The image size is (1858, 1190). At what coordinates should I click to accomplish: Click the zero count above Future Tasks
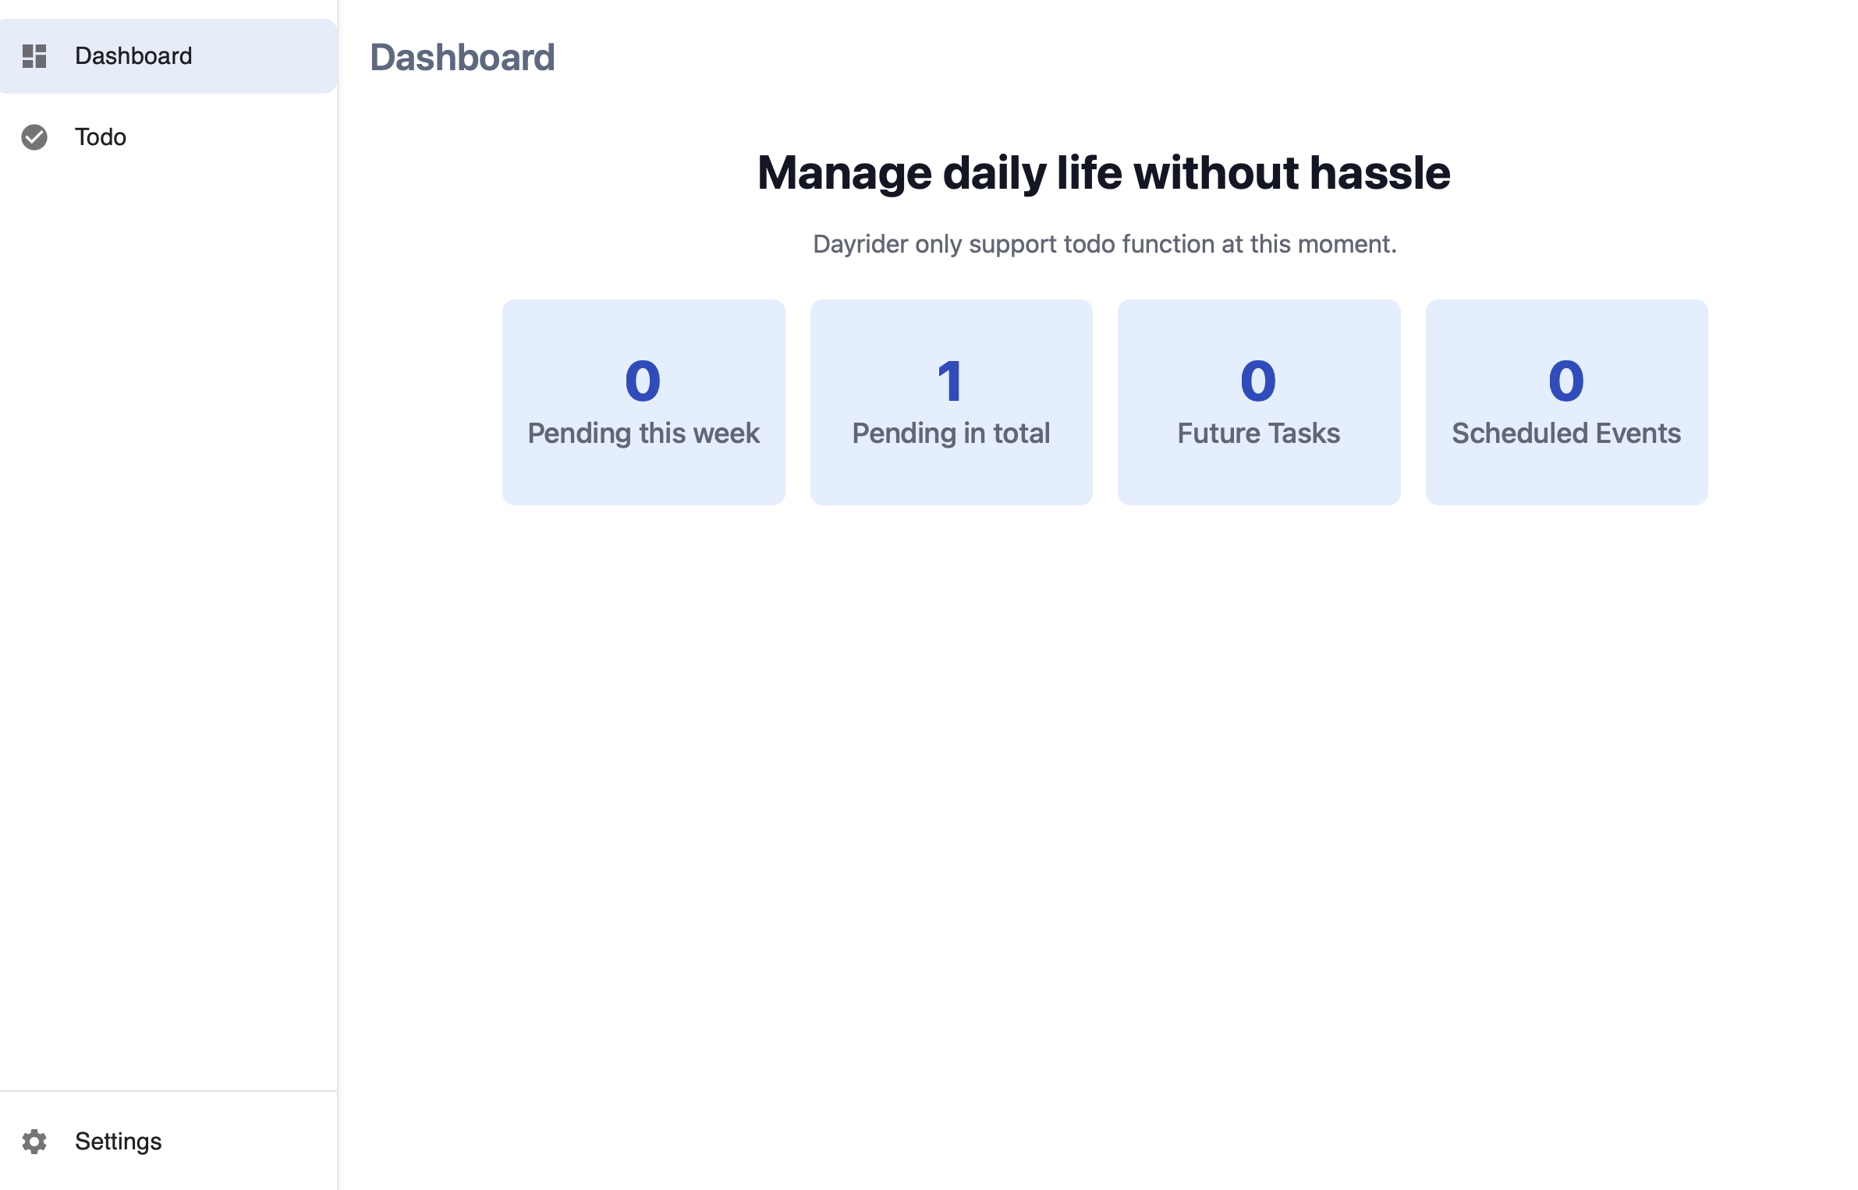1258,381
